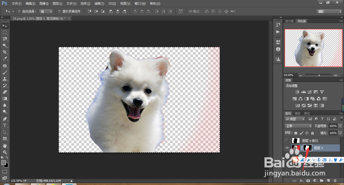Click the 24.png document tab
344x185 pixels.
[39, 19]
